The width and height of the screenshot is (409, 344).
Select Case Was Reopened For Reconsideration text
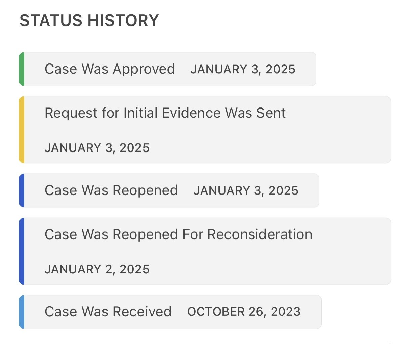click(178, 234)
